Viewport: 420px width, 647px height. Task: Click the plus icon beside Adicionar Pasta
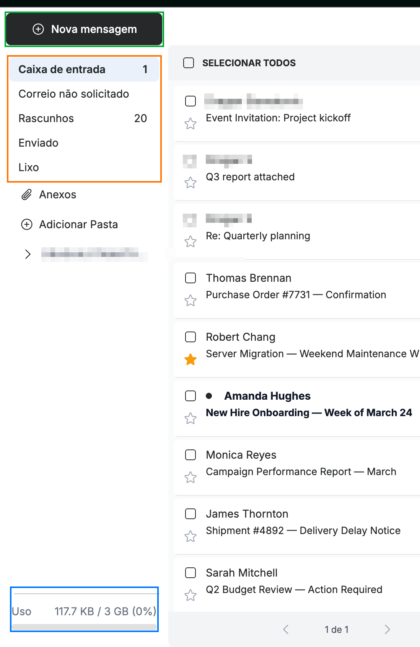(x=26, y=224)
